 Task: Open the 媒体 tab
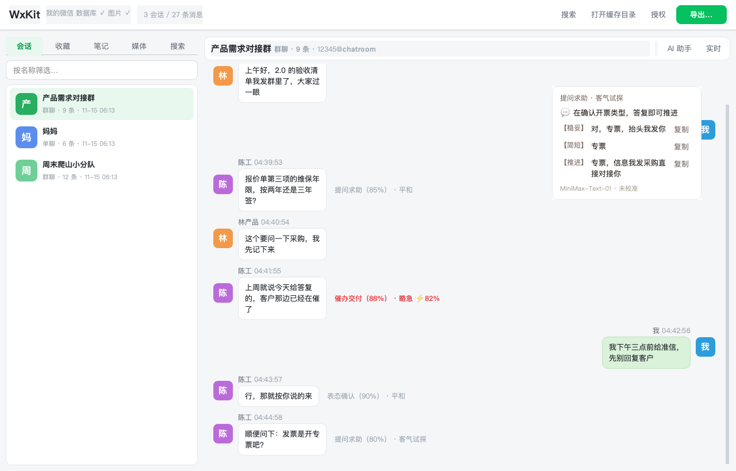click(x=139, y=47)
